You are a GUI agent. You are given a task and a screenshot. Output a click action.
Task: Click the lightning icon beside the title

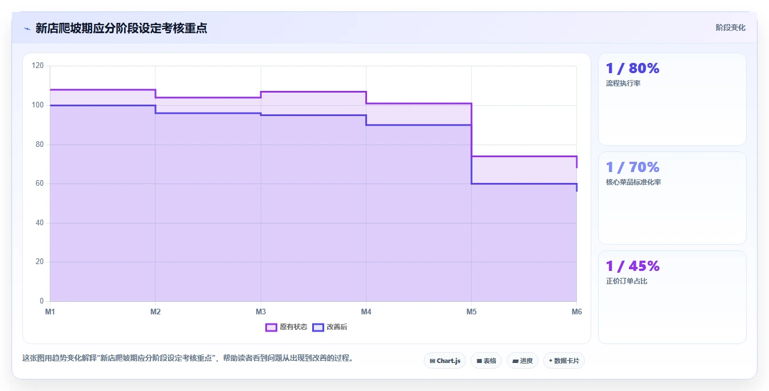[x=27, y=28]
